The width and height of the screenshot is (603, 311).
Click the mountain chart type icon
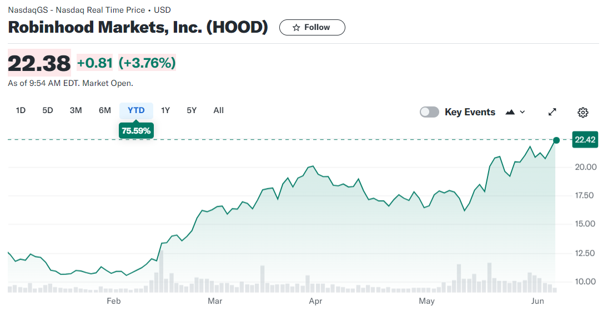tap(511, 112)
